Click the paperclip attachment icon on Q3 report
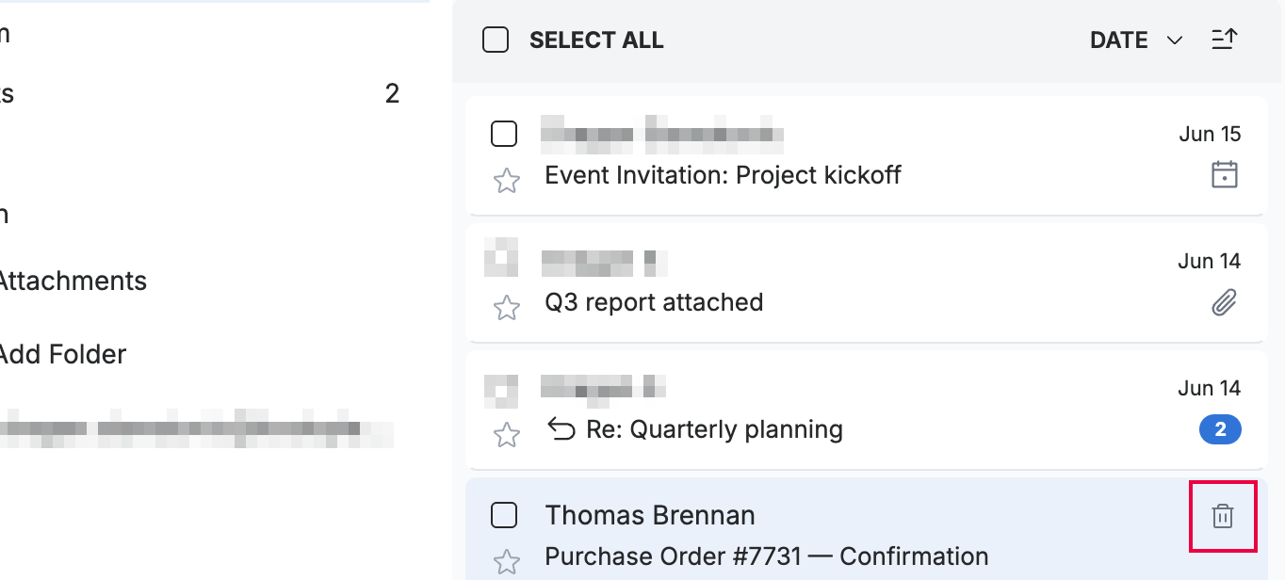The image size is (1285, 580). [1224, 302]
